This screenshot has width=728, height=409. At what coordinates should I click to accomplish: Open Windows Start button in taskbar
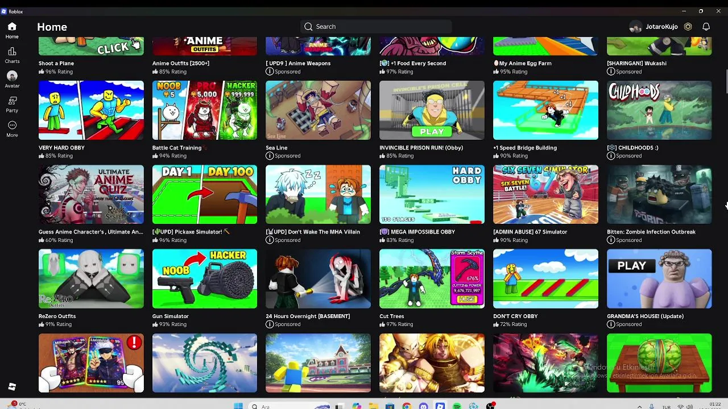(238, 406)
